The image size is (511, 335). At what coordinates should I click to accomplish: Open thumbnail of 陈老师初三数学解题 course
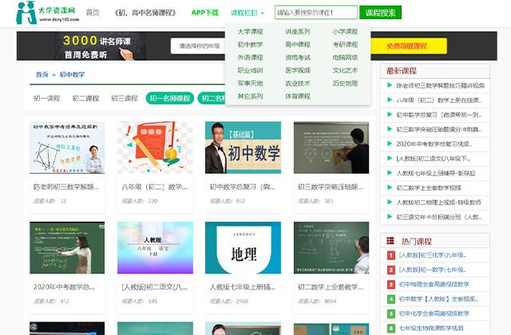(x=67, y=148)
